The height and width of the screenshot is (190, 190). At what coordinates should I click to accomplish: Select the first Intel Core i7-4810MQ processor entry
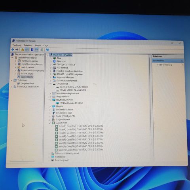(x=81, y=126)
